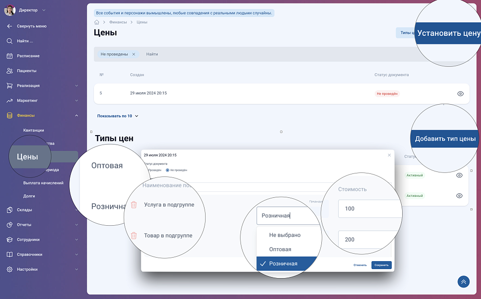Image resolution: width=481 pixels, height=299 pixels.
Task: Click trash icon beside Товар в подгруппе
Action: coord(134,236)
